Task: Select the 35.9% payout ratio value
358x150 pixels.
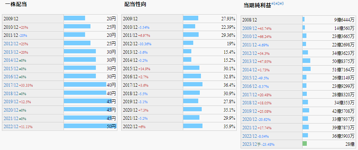Action: 229,127
